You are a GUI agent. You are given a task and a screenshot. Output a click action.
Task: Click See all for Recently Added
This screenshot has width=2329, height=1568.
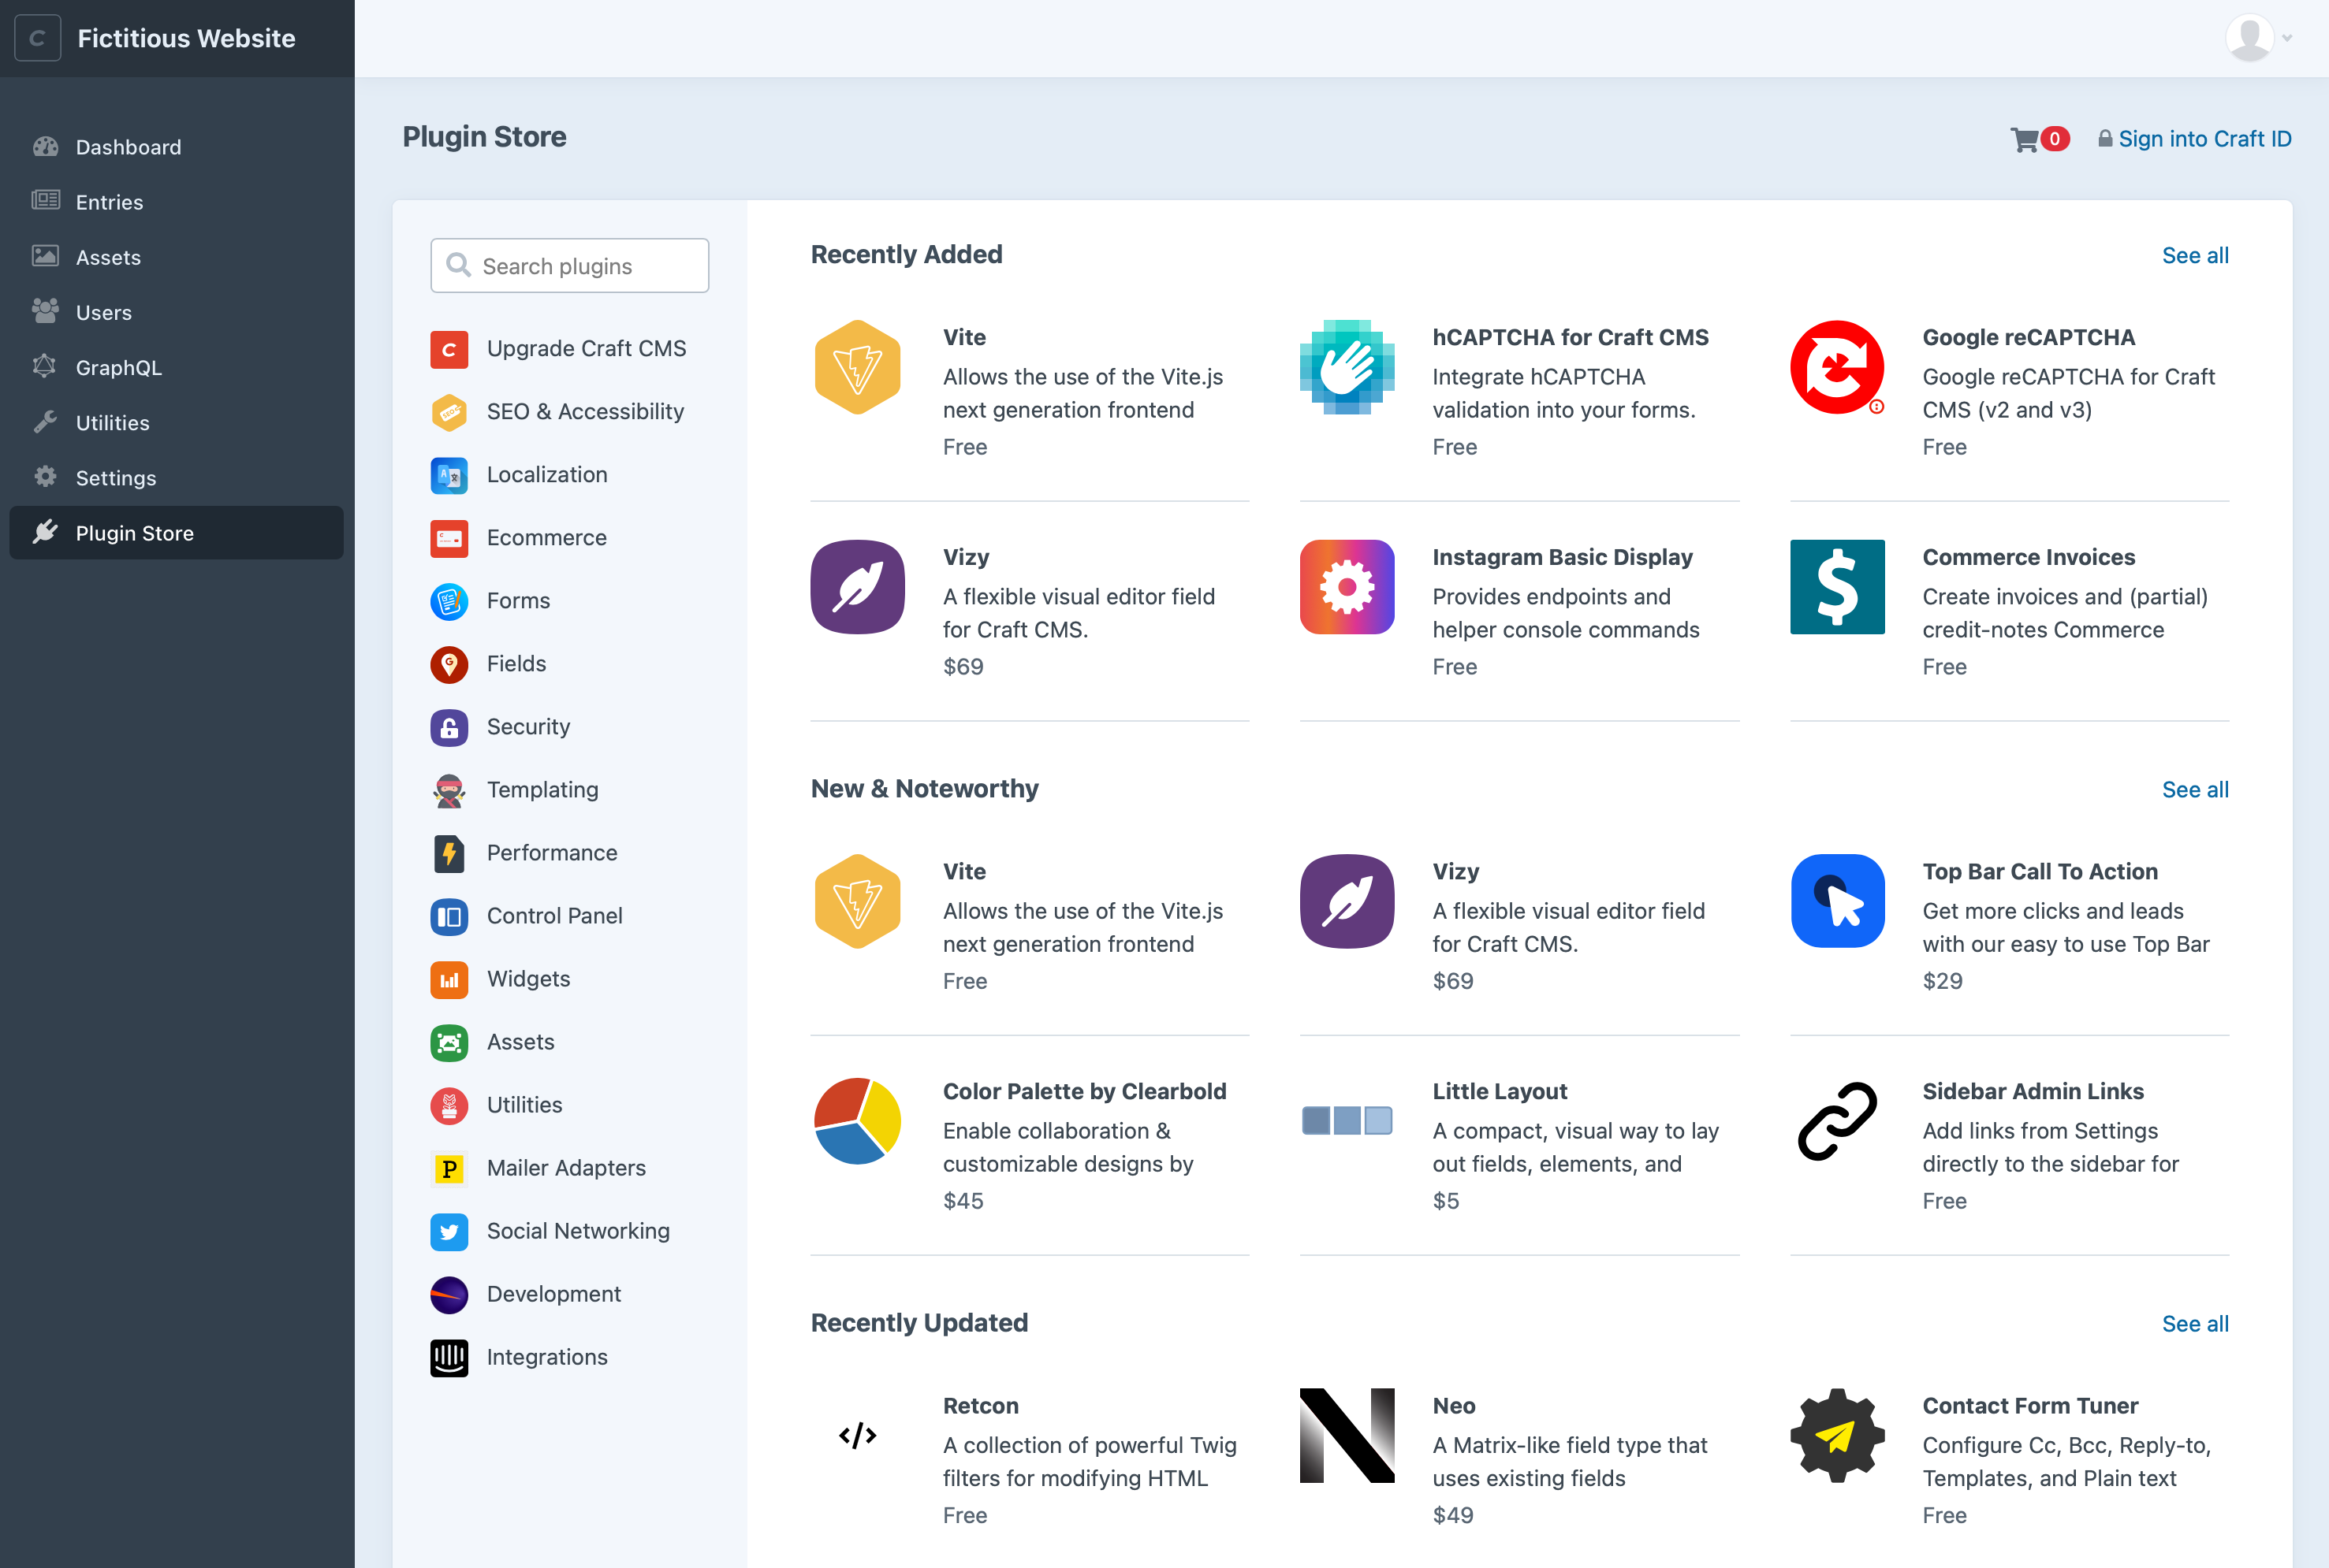(x=2197, y=255)
